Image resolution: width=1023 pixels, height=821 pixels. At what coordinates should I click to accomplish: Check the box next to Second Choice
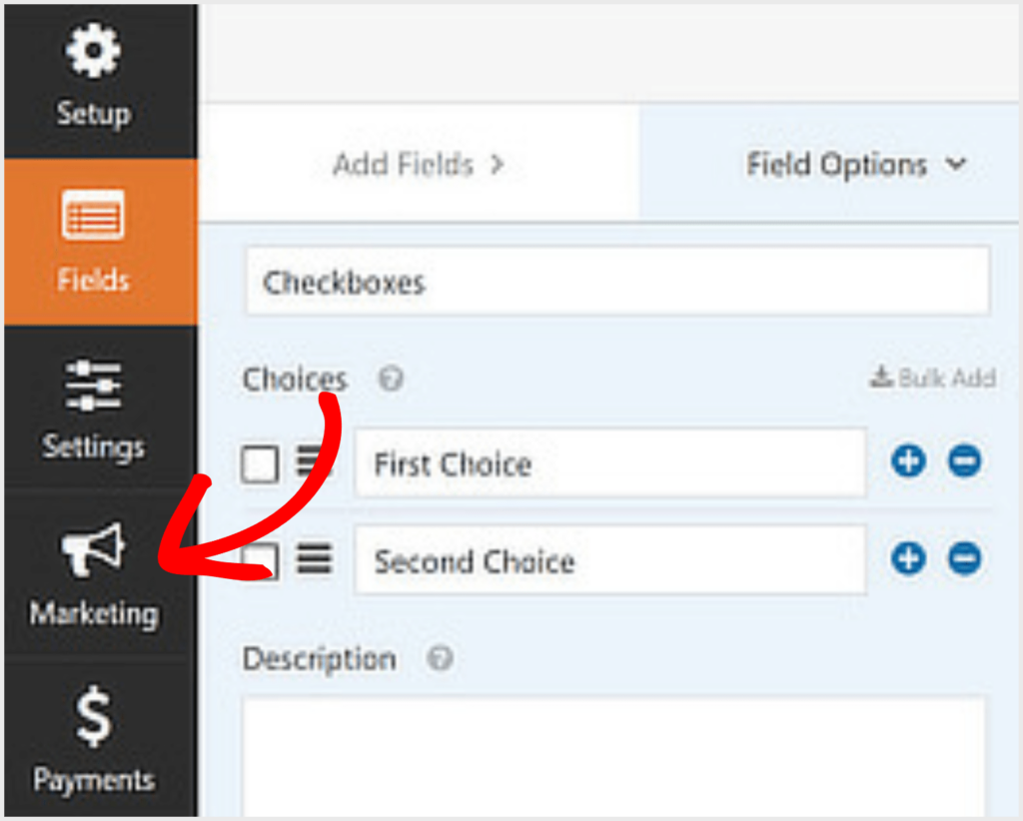click(x=259, y=559)
